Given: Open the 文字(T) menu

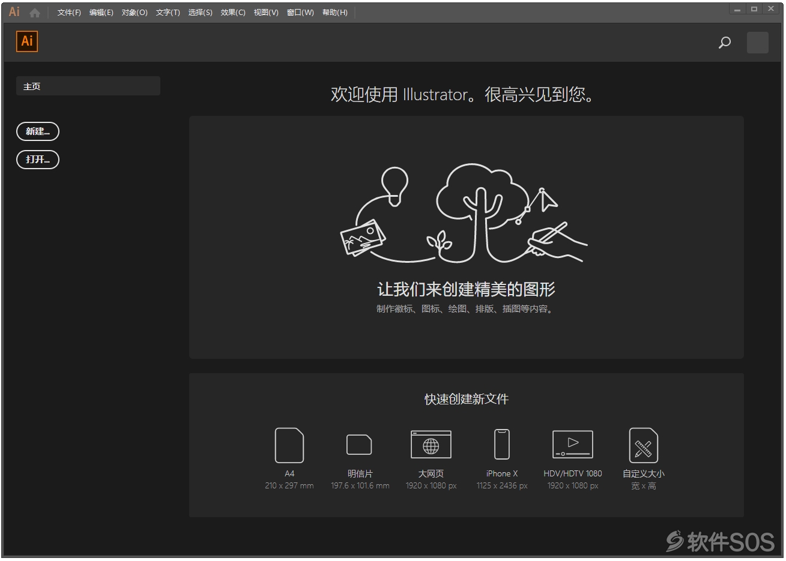Looking at the screenshot, I should 168,13.
